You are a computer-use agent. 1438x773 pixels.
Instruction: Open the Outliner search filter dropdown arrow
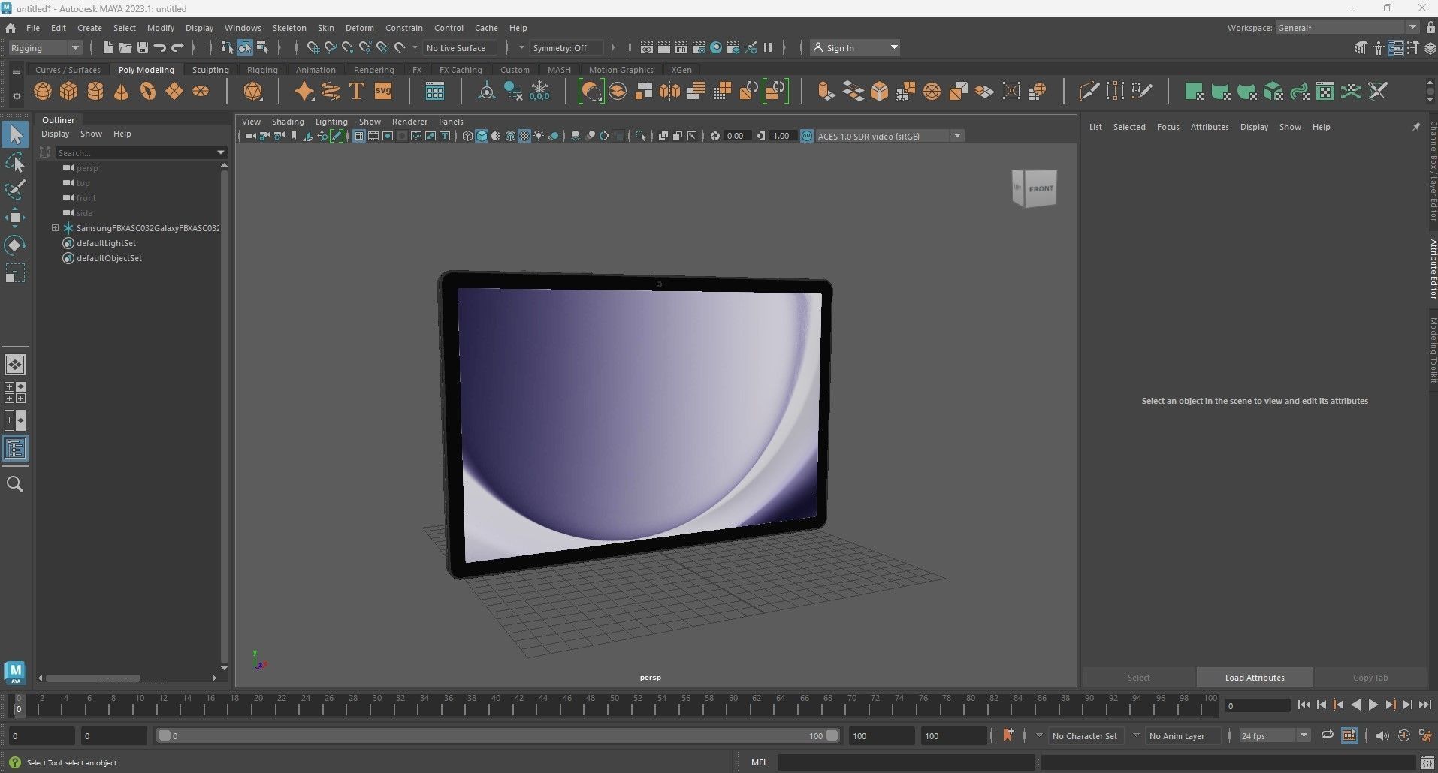pyautogui.click(x=221, y=152)
